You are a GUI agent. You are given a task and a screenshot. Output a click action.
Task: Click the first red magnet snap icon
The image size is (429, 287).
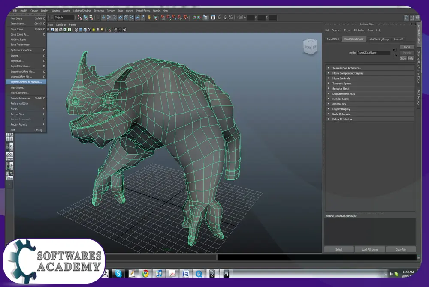tap(163, 17)
